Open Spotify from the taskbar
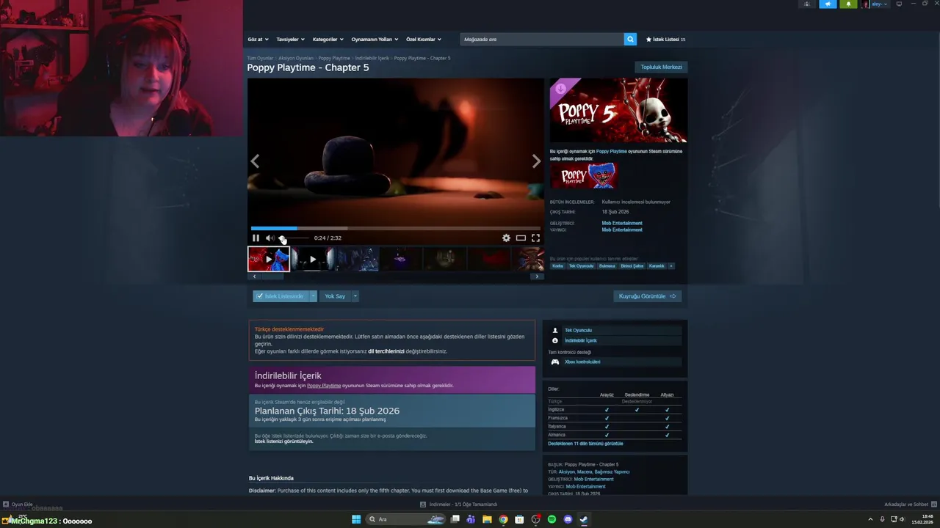 point(552,519)
